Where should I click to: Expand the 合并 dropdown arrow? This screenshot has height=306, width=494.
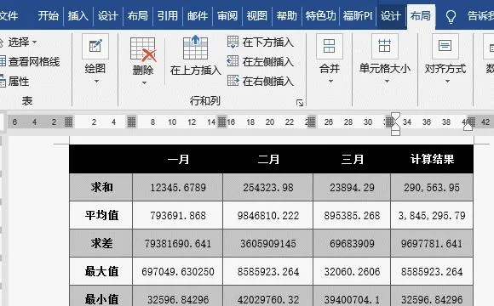coord(330,81)
